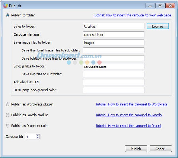Choose Publish as WordPress plug-in
Screen dimensions: 178x158
click(x=8, y=104)
